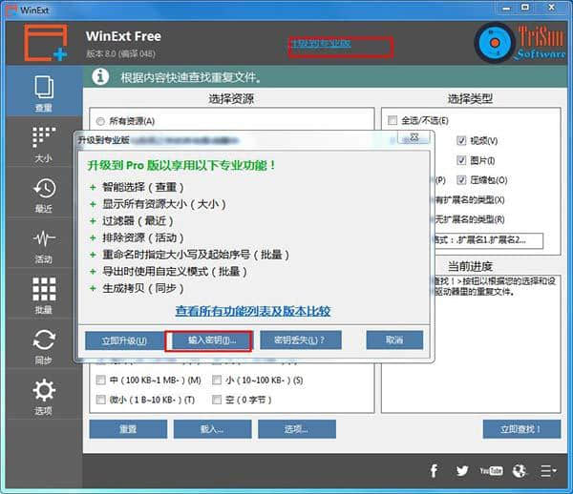The height and width of the screenshot is (494, 573).
Task: Check the 全选/不选 select all checkbox
Action: click(x=393, y=121)
